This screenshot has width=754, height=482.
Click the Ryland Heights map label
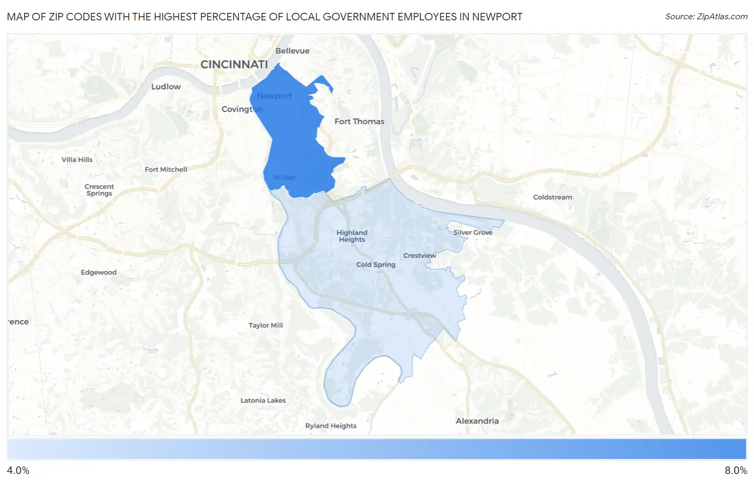(x=331, y=426)
